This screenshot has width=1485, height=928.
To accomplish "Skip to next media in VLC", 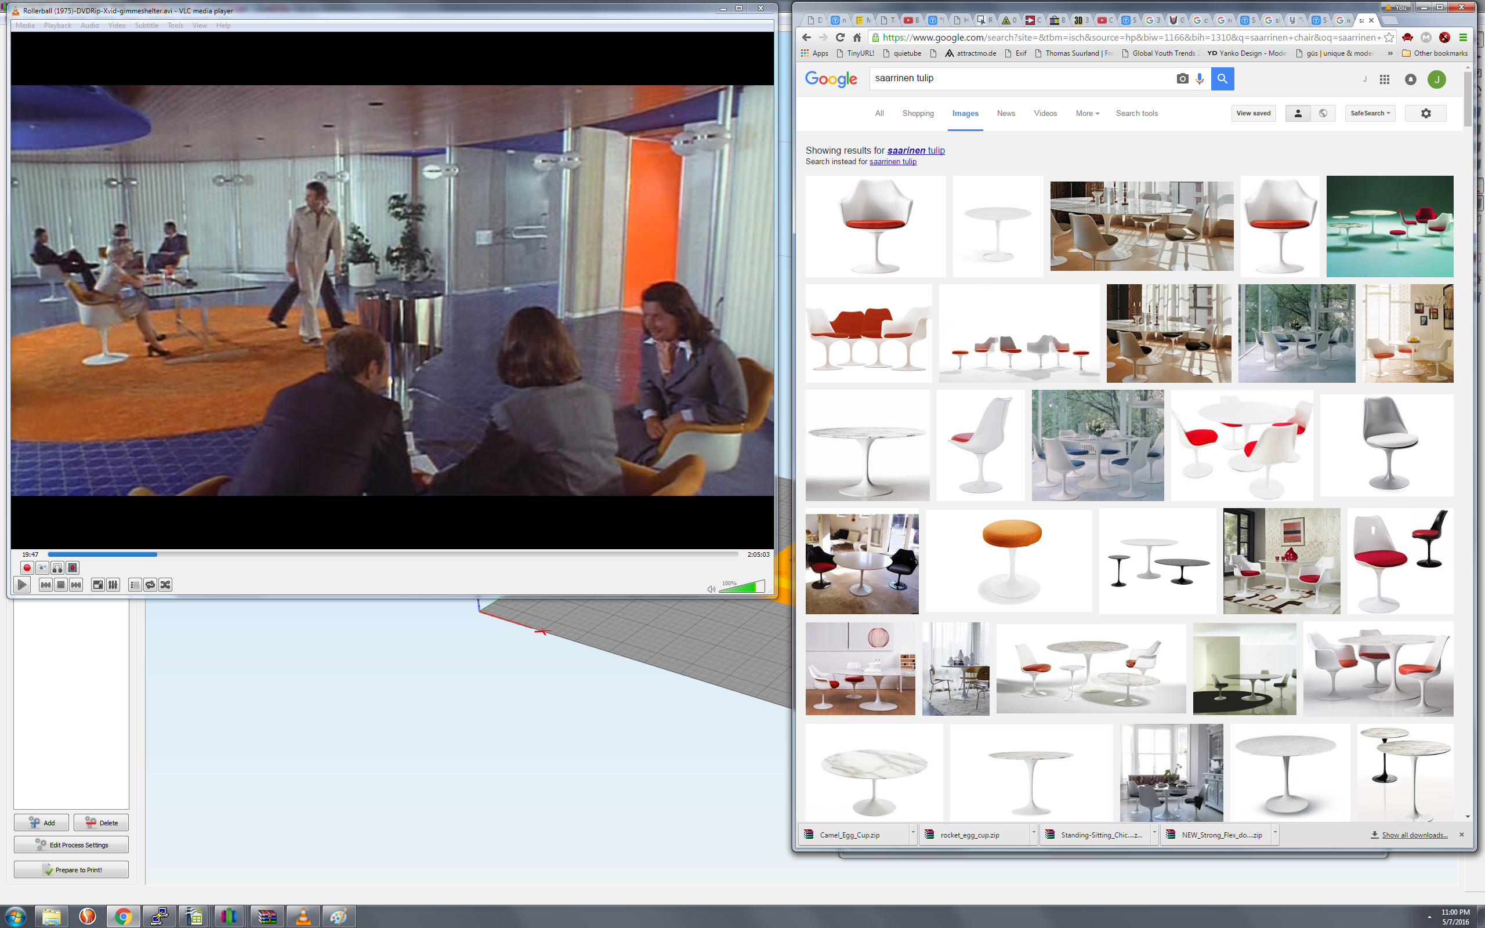I will [76, 585].
